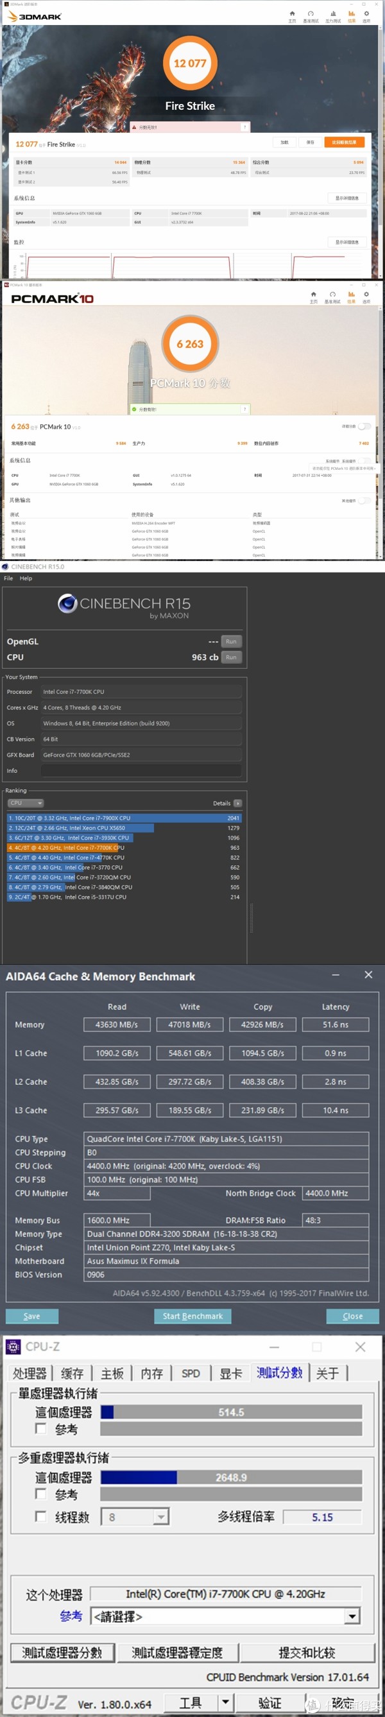Viewport: 385px width, 1717px height.
Task: Click 測試處理器穩定度 stress CPU button
Action: point(177,1652)
